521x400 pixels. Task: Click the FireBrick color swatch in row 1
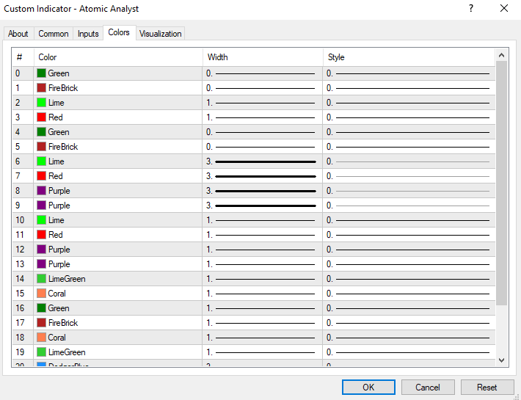pos(42,88)
